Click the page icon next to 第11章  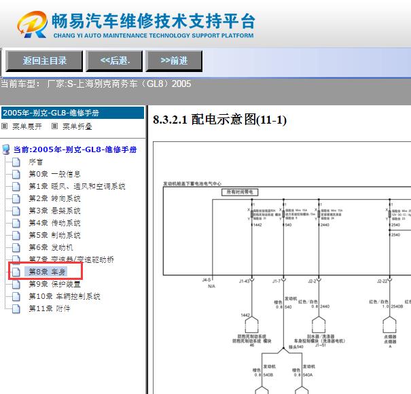tap(16, 308)
